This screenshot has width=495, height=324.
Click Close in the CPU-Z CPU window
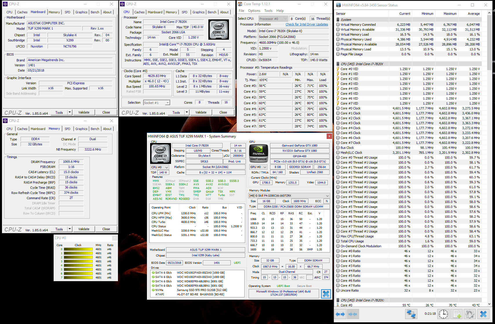coord(223,112)
